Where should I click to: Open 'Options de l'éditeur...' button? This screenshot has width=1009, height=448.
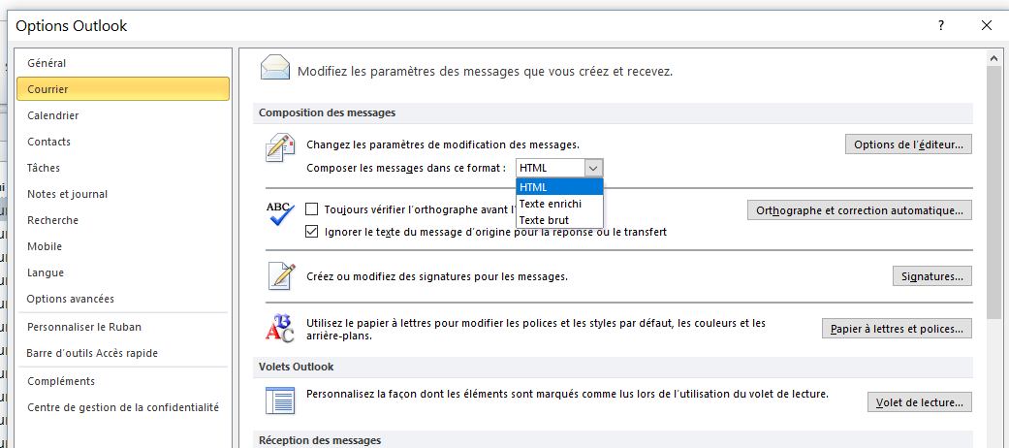point(908,144)
